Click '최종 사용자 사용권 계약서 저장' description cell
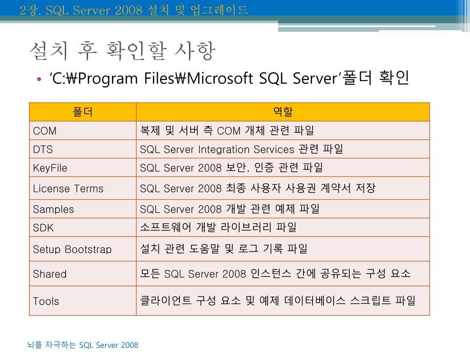This screenshot has width=470, height=352. click(x=283, y=188)
